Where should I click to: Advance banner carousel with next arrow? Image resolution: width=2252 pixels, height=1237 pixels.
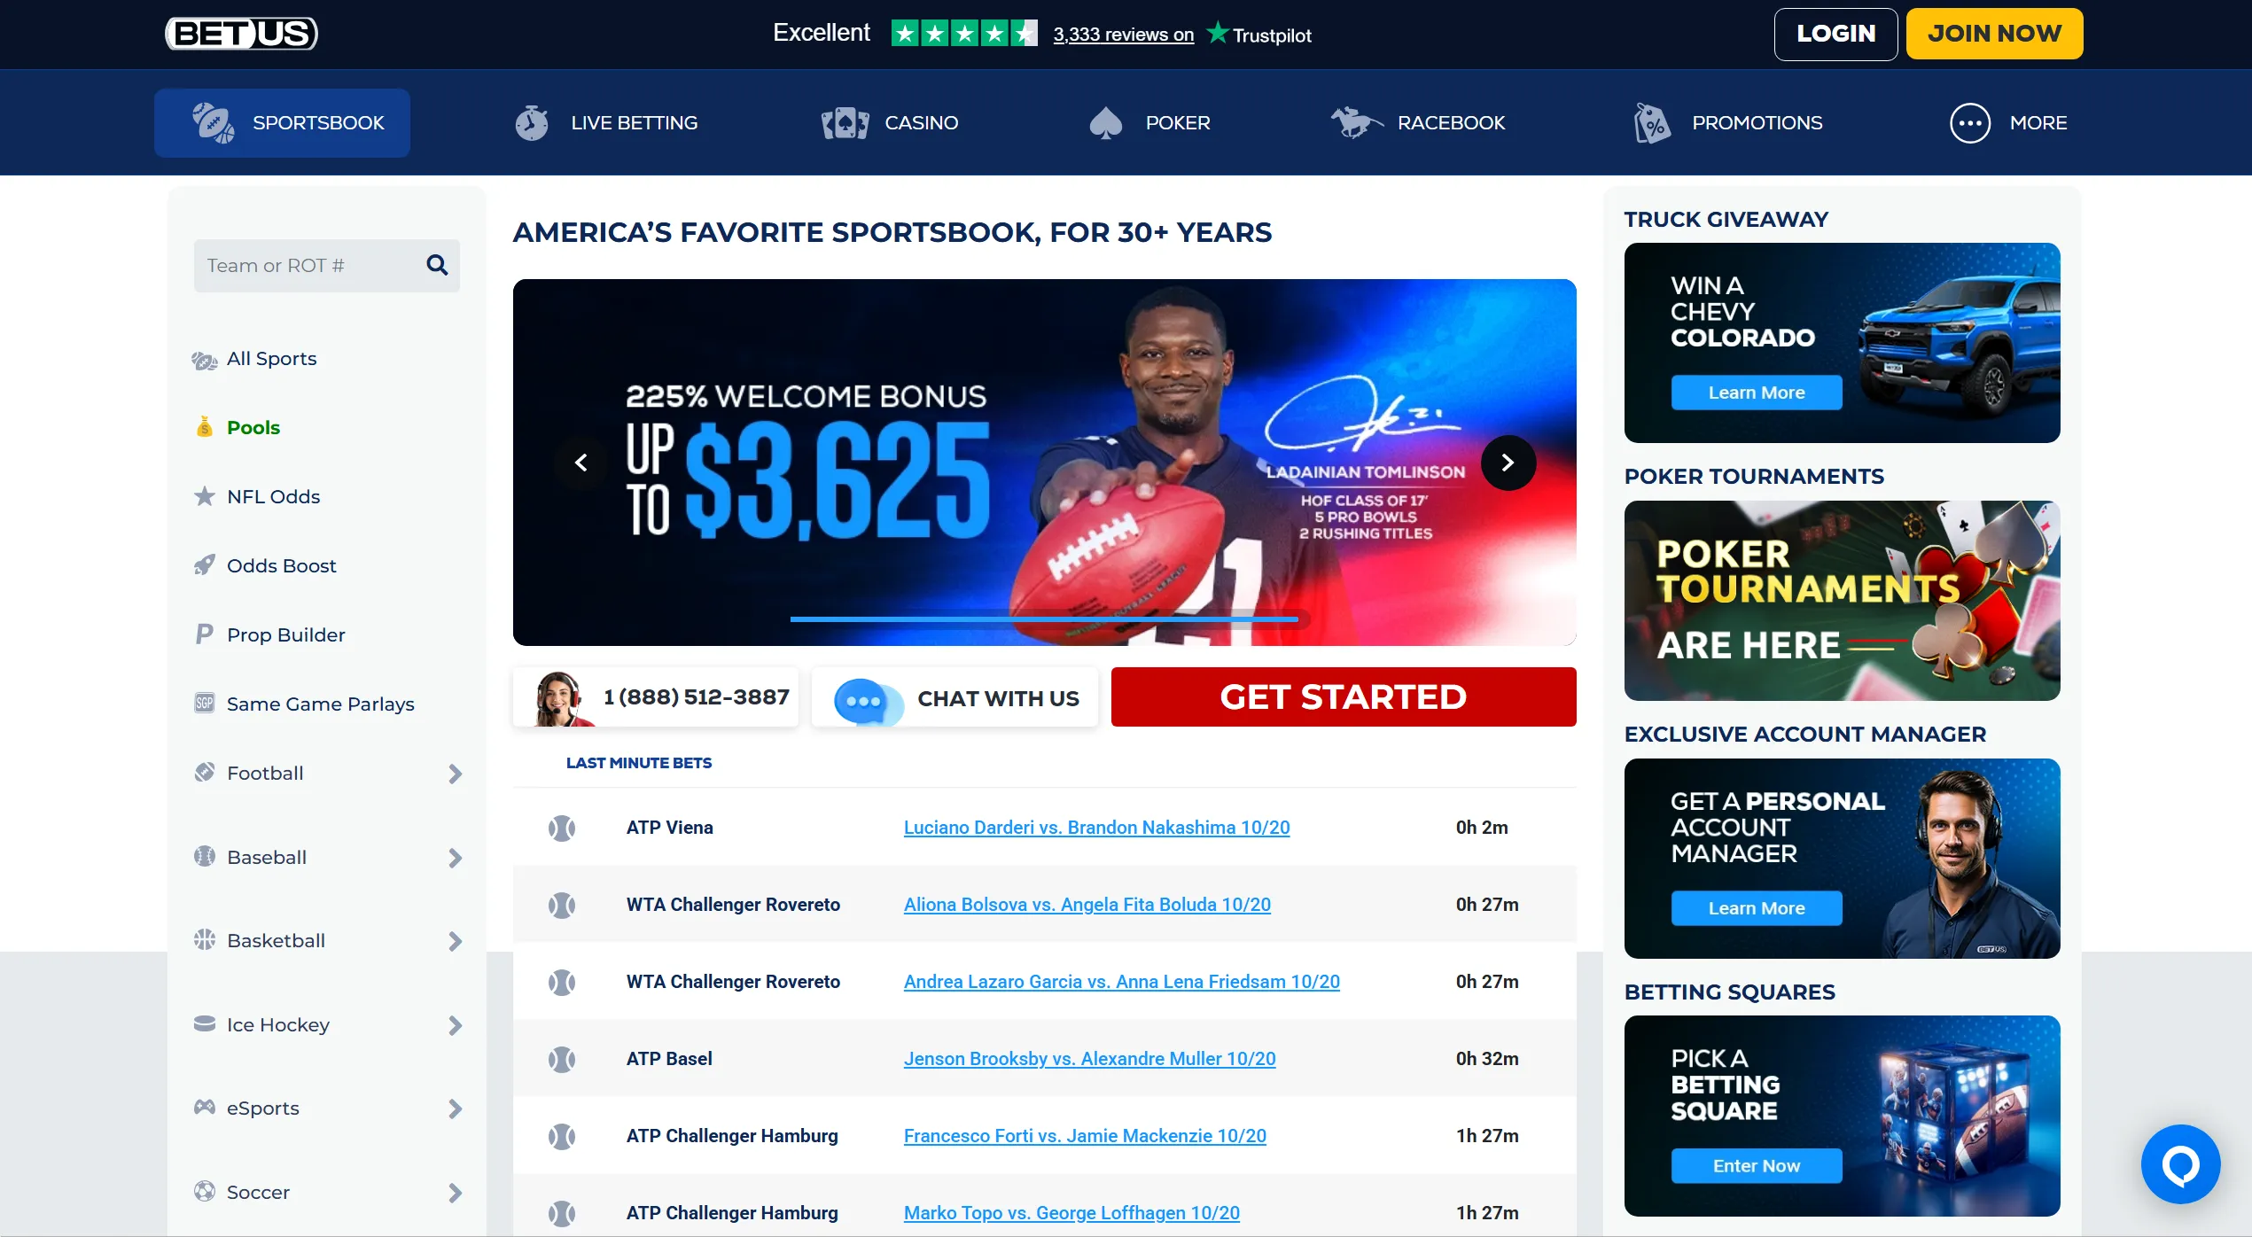pyautogui.click(x=1508, y=463)
